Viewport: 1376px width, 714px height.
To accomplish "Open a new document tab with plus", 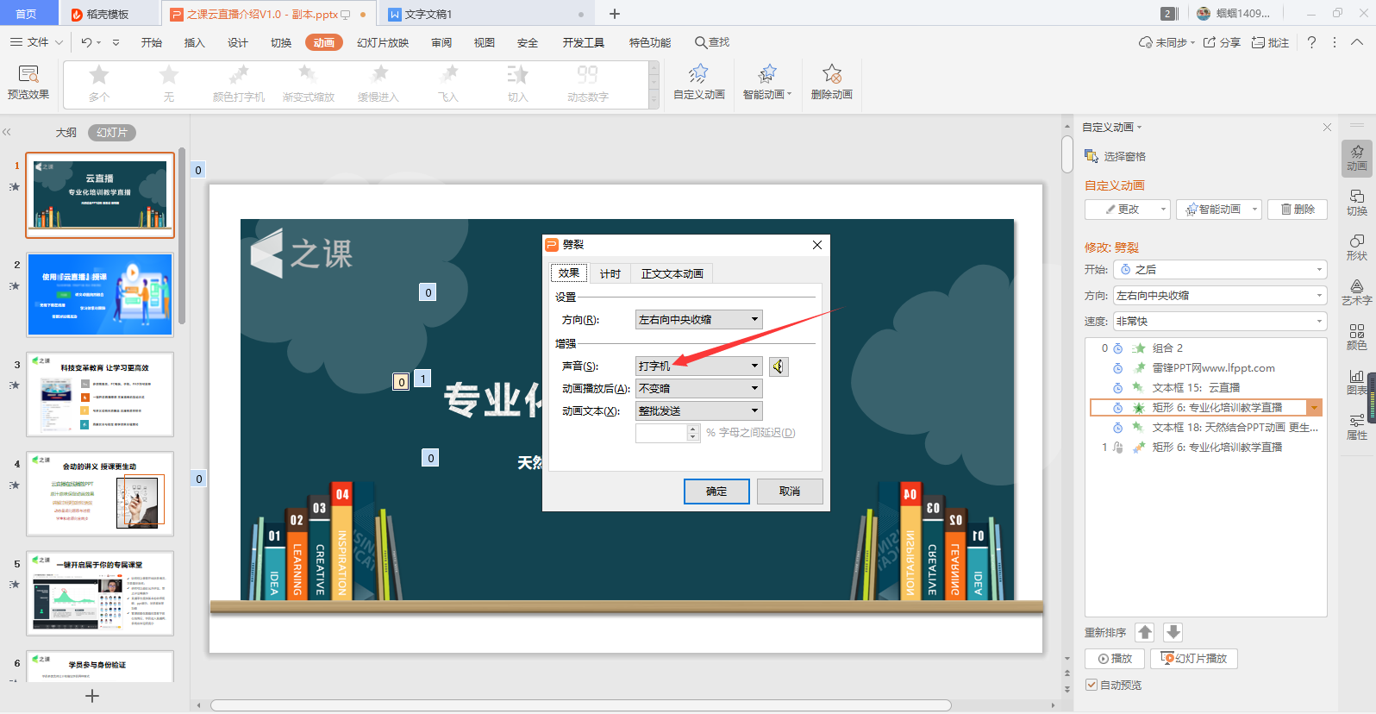I will (x=615, y=14).
